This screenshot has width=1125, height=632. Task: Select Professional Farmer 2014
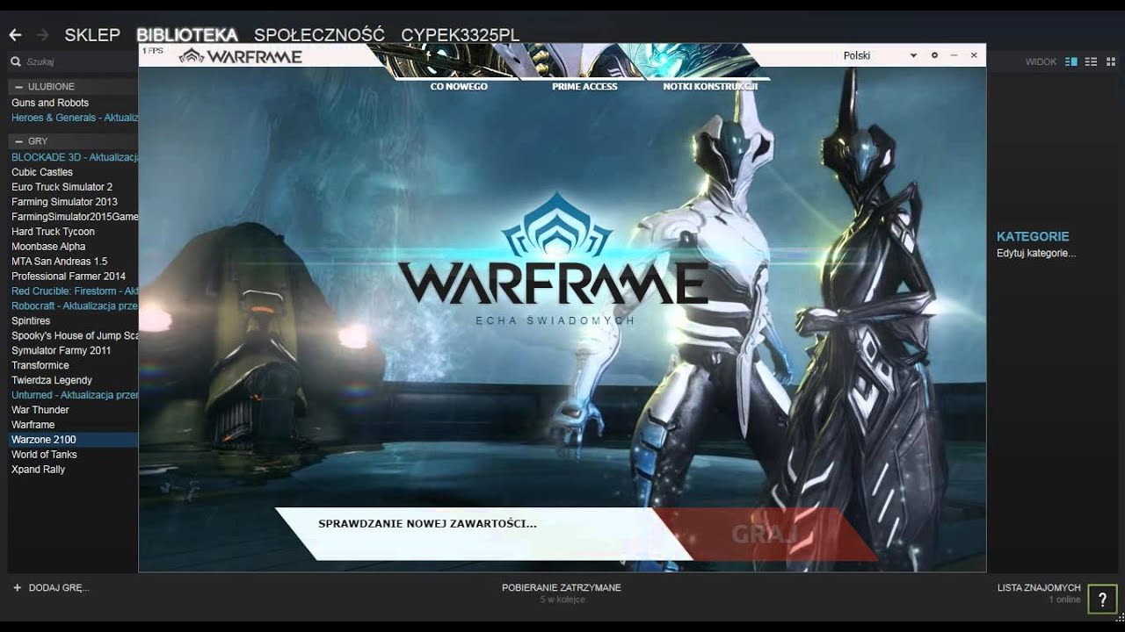69,276
